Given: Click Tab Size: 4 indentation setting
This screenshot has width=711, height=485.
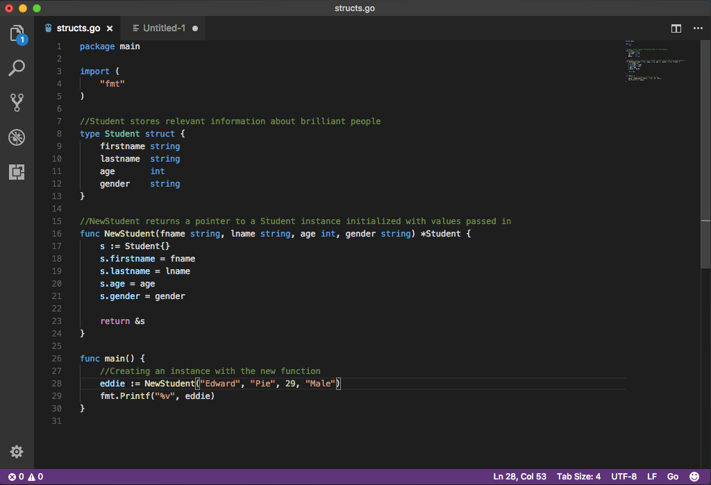Looking at the screenshot, I should point(578,477).
